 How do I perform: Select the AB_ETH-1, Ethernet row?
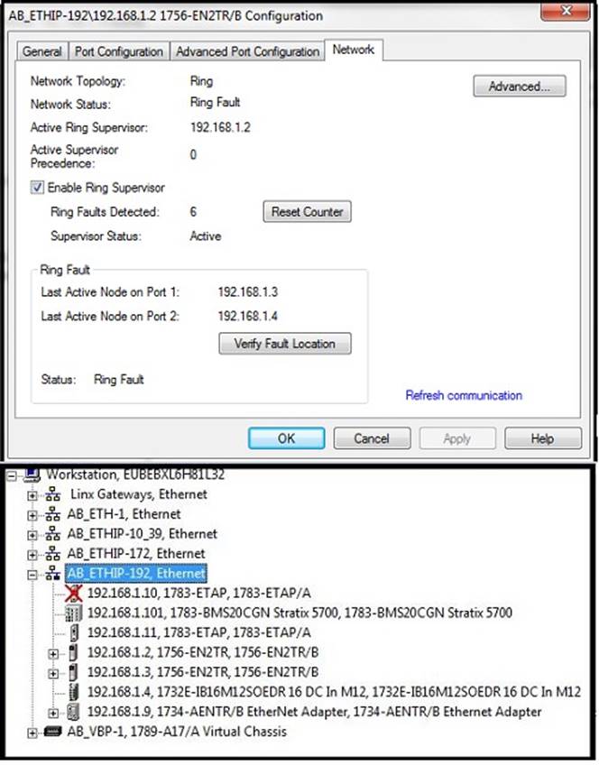click(x=124, y=514)
